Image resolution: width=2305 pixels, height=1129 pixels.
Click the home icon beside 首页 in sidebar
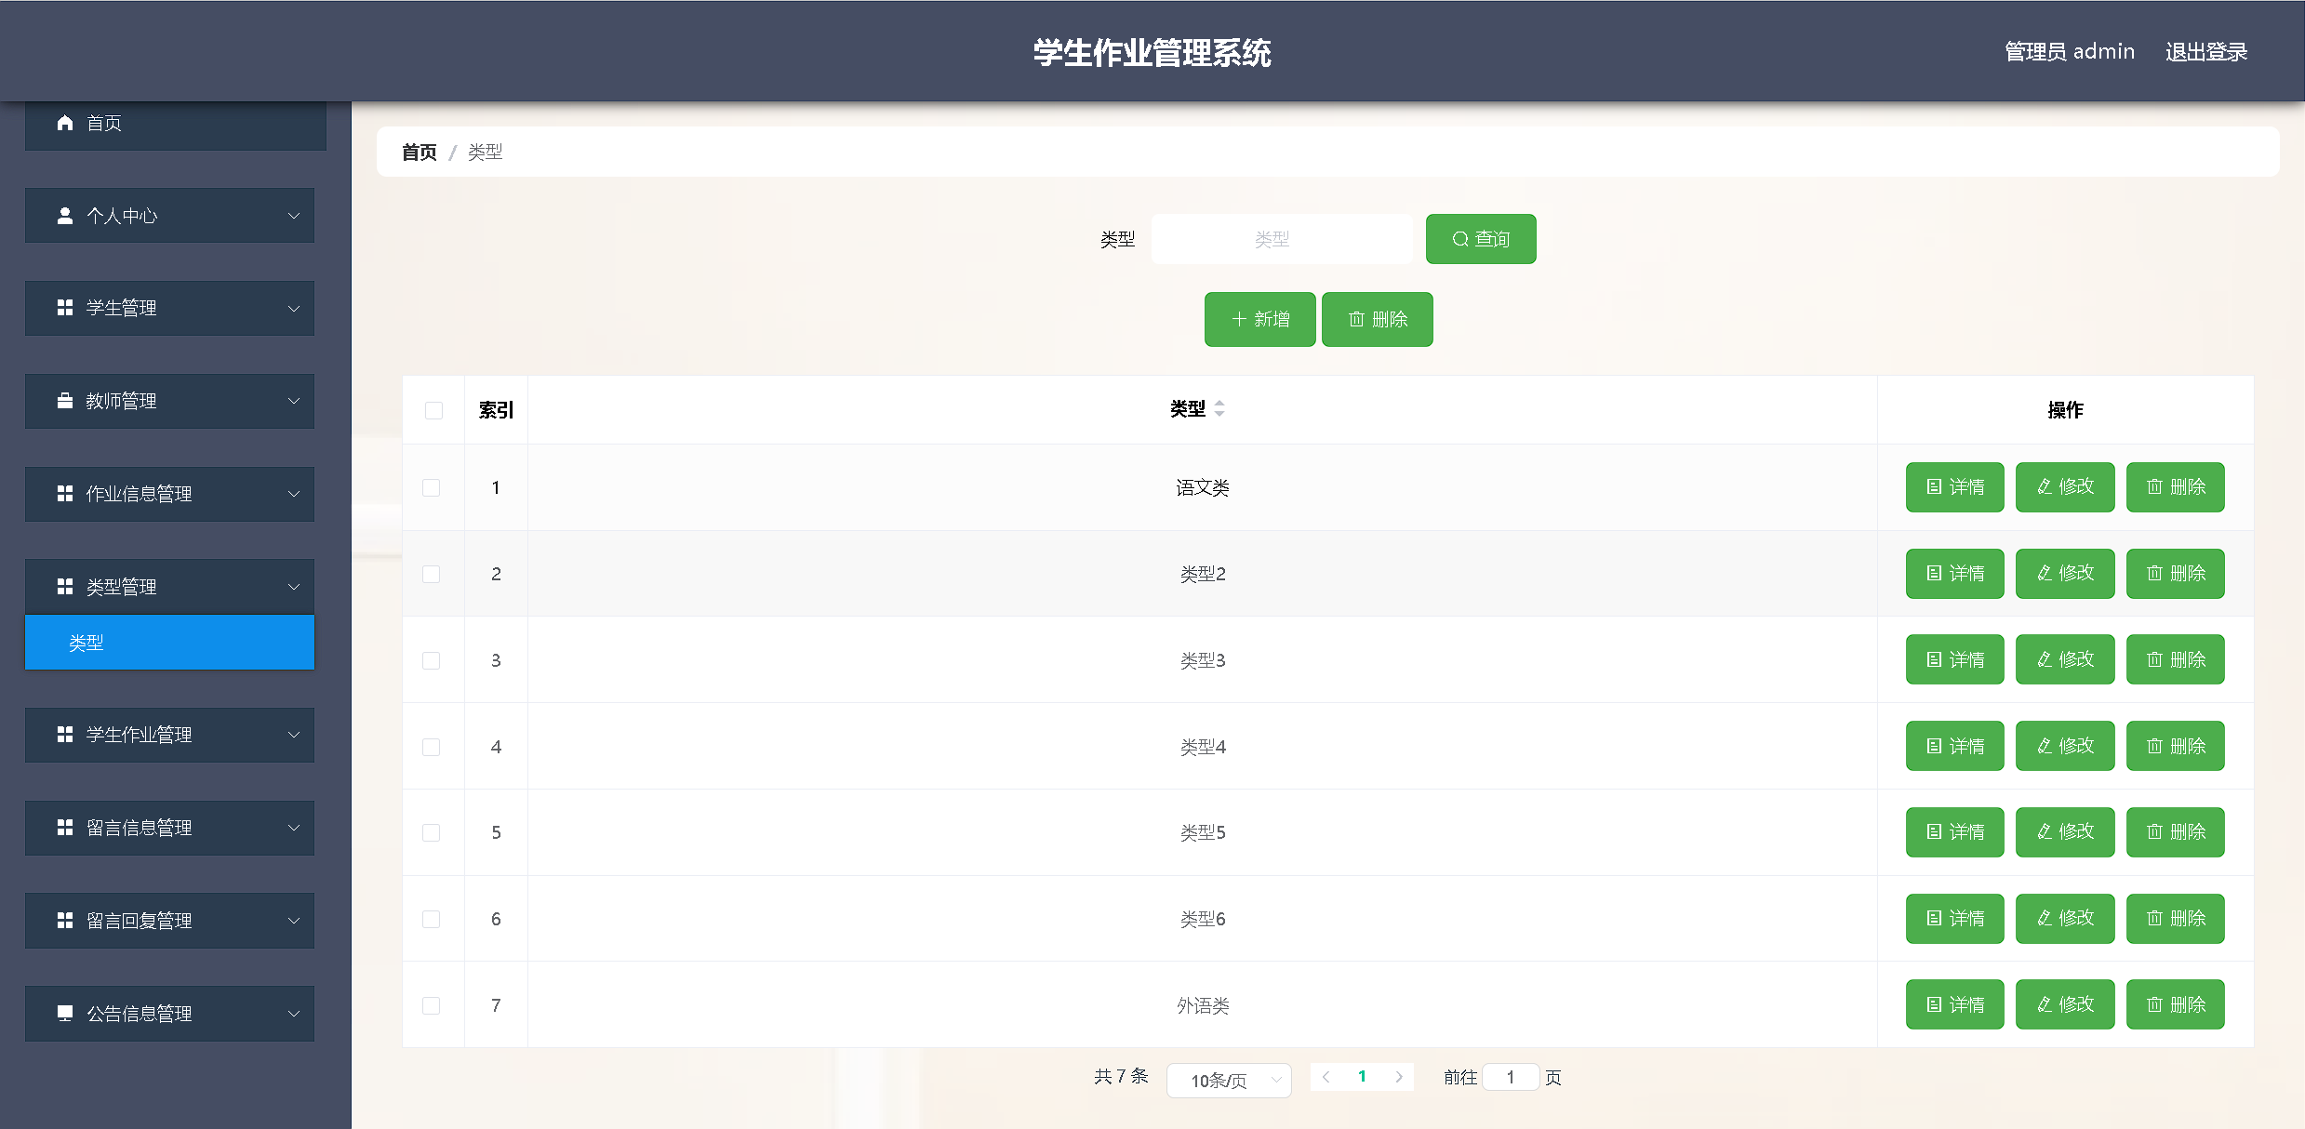65,123
